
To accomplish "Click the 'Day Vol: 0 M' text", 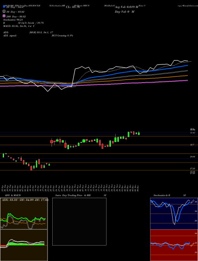I will tap(124, 11).
